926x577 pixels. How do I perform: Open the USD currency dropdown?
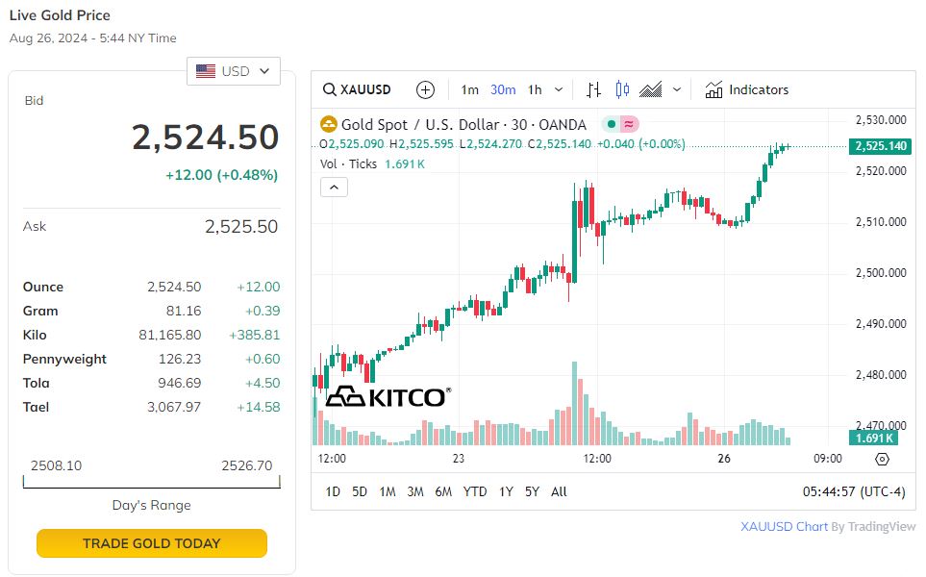click(x=234, y=71)
